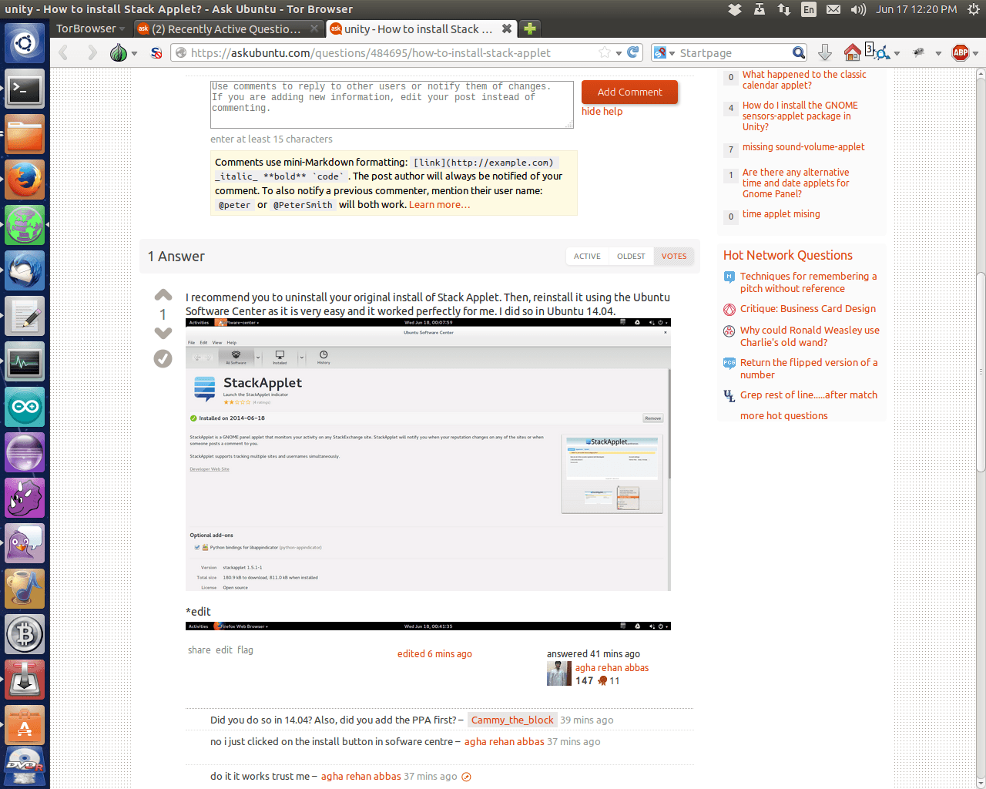Flag the answer
This screenshot has width=986, height=789.
(245, 650)
